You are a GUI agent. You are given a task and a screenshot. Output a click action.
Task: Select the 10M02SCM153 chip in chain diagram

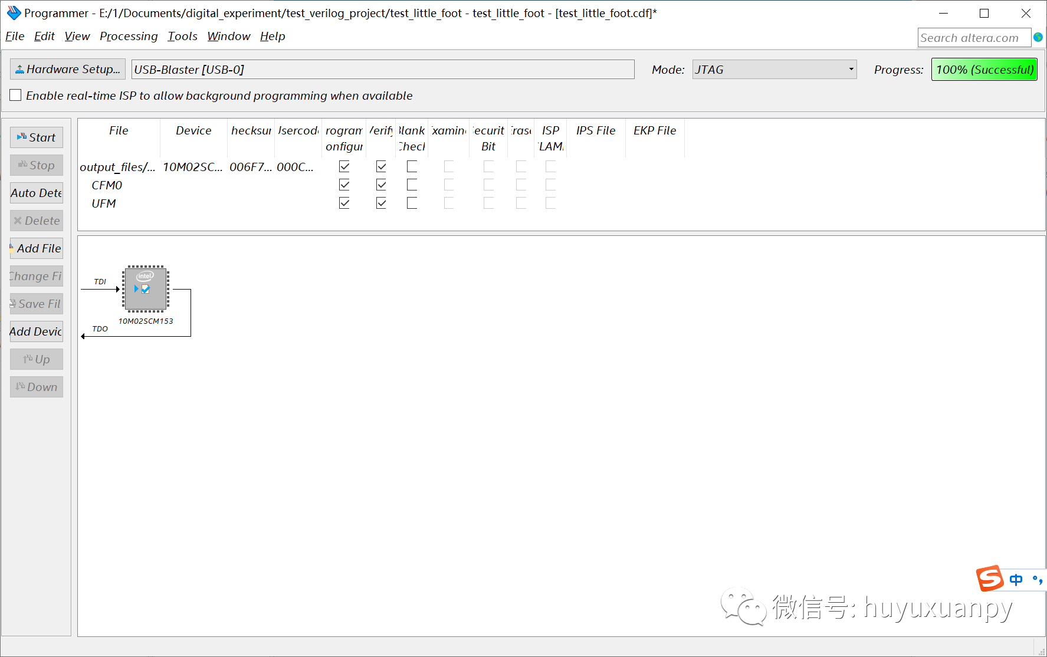point(146,288)
